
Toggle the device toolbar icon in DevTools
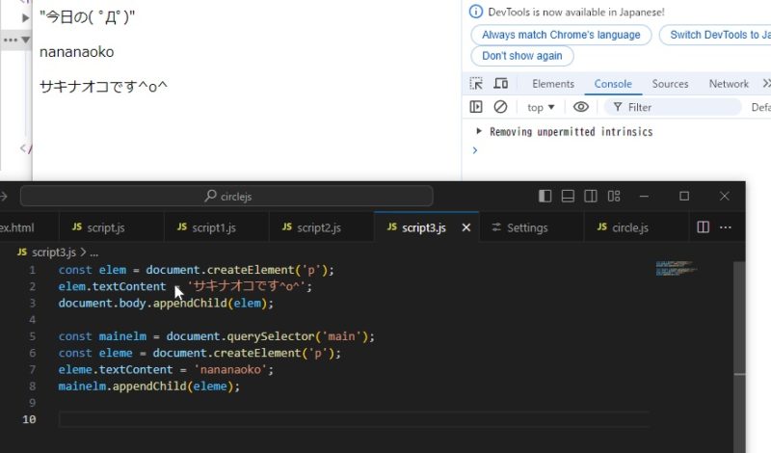(x=500, y=84)
